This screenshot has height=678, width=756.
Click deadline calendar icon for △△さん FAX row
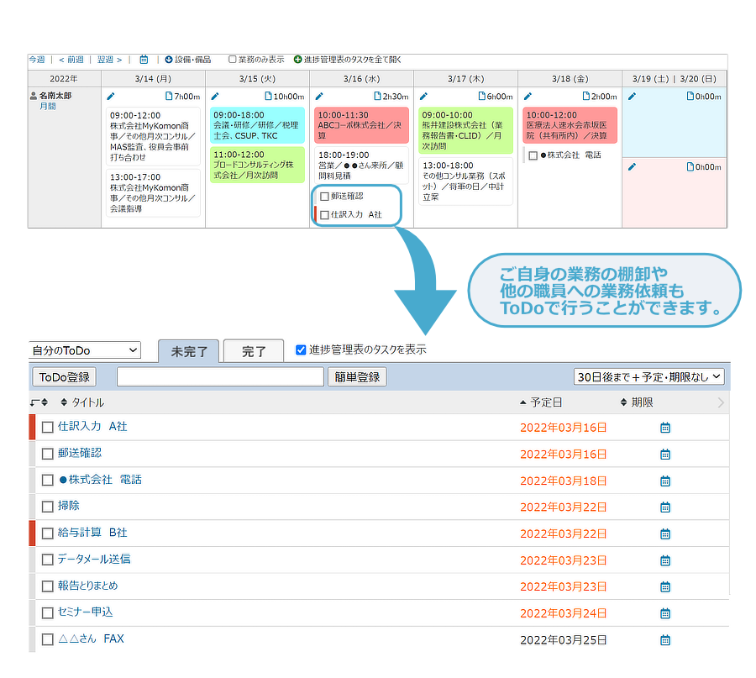[x=664, y=640]
